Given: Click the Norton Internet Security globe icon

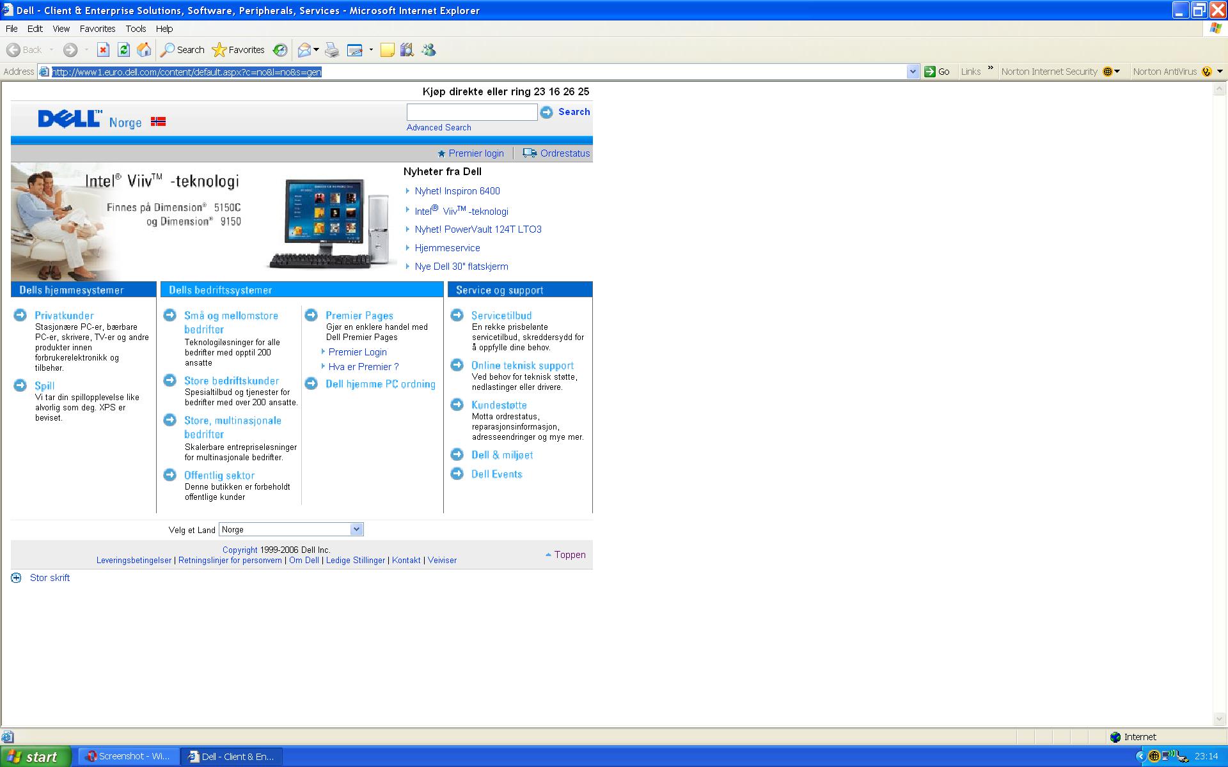Looking at the screenshot, I should point(1108,72).
